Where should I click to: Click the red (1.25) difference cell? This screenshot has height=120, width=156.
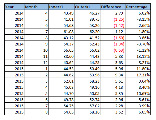113,19
